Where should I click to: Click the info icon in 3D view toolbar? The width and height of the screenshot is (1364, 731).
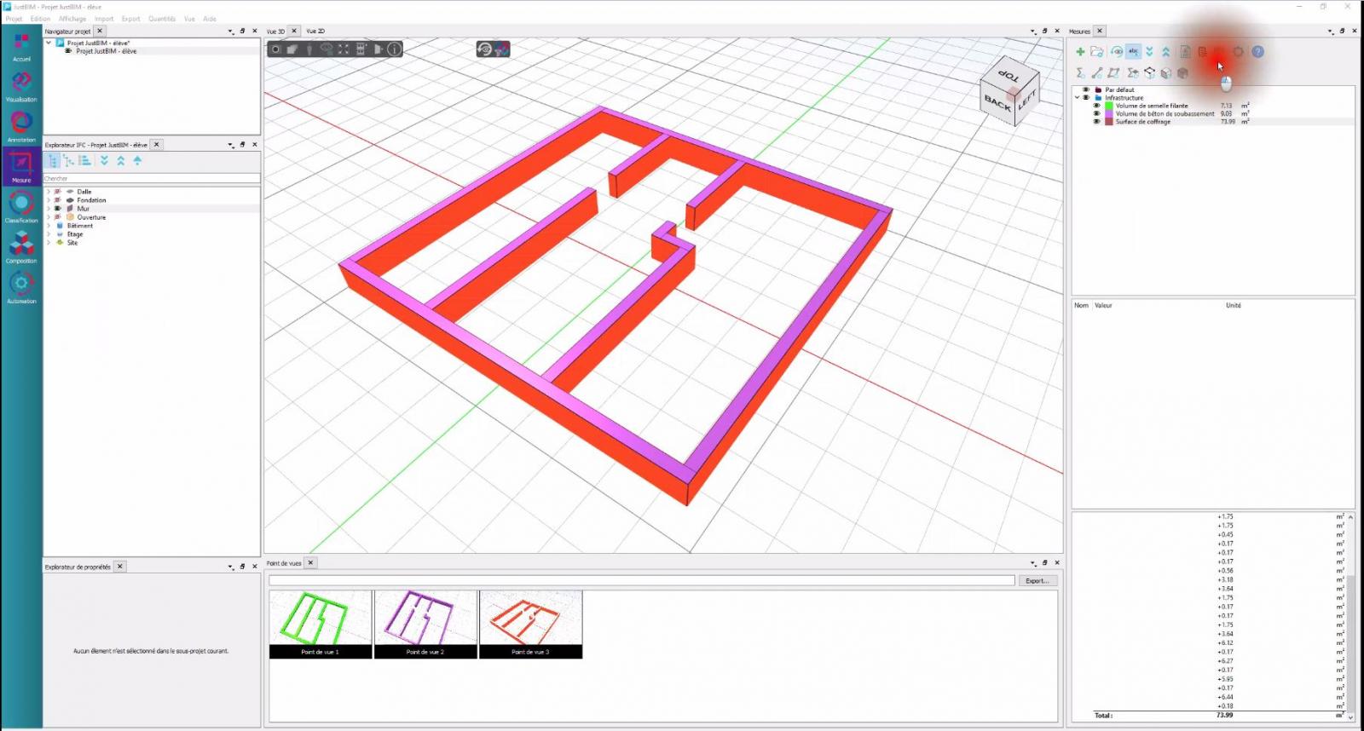(x=395, y=49)
